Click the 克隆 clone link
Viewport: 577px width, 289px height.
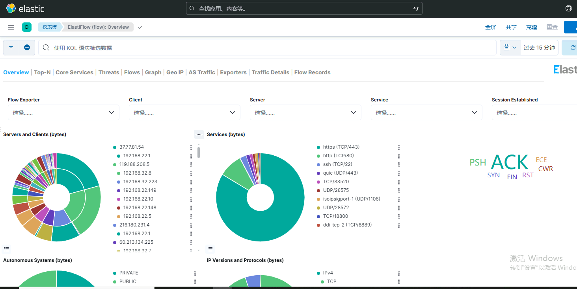(532, 27)
